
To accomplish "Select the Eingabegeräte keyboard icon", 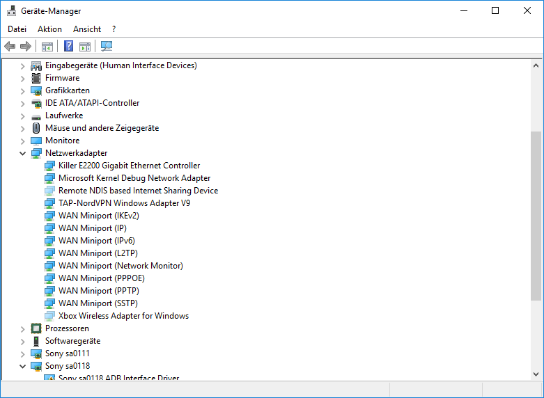I will [x=36, y=65].
